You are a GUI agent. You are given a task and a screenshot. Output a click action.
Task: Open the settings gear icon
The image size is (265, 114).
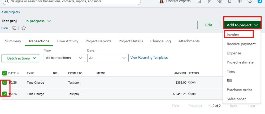(240, 1)
